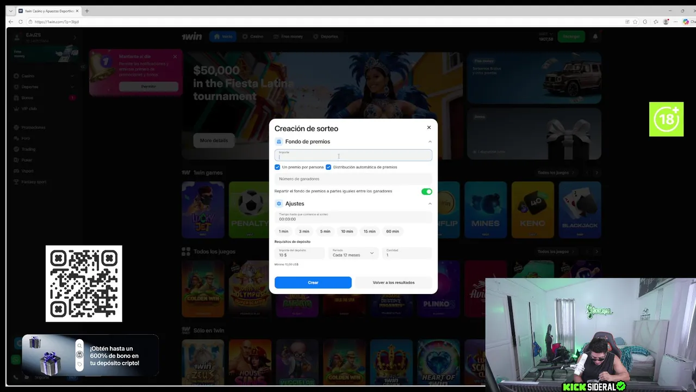
Task: Open Trading in the sidebar
Action: click(x=44, y=149)
